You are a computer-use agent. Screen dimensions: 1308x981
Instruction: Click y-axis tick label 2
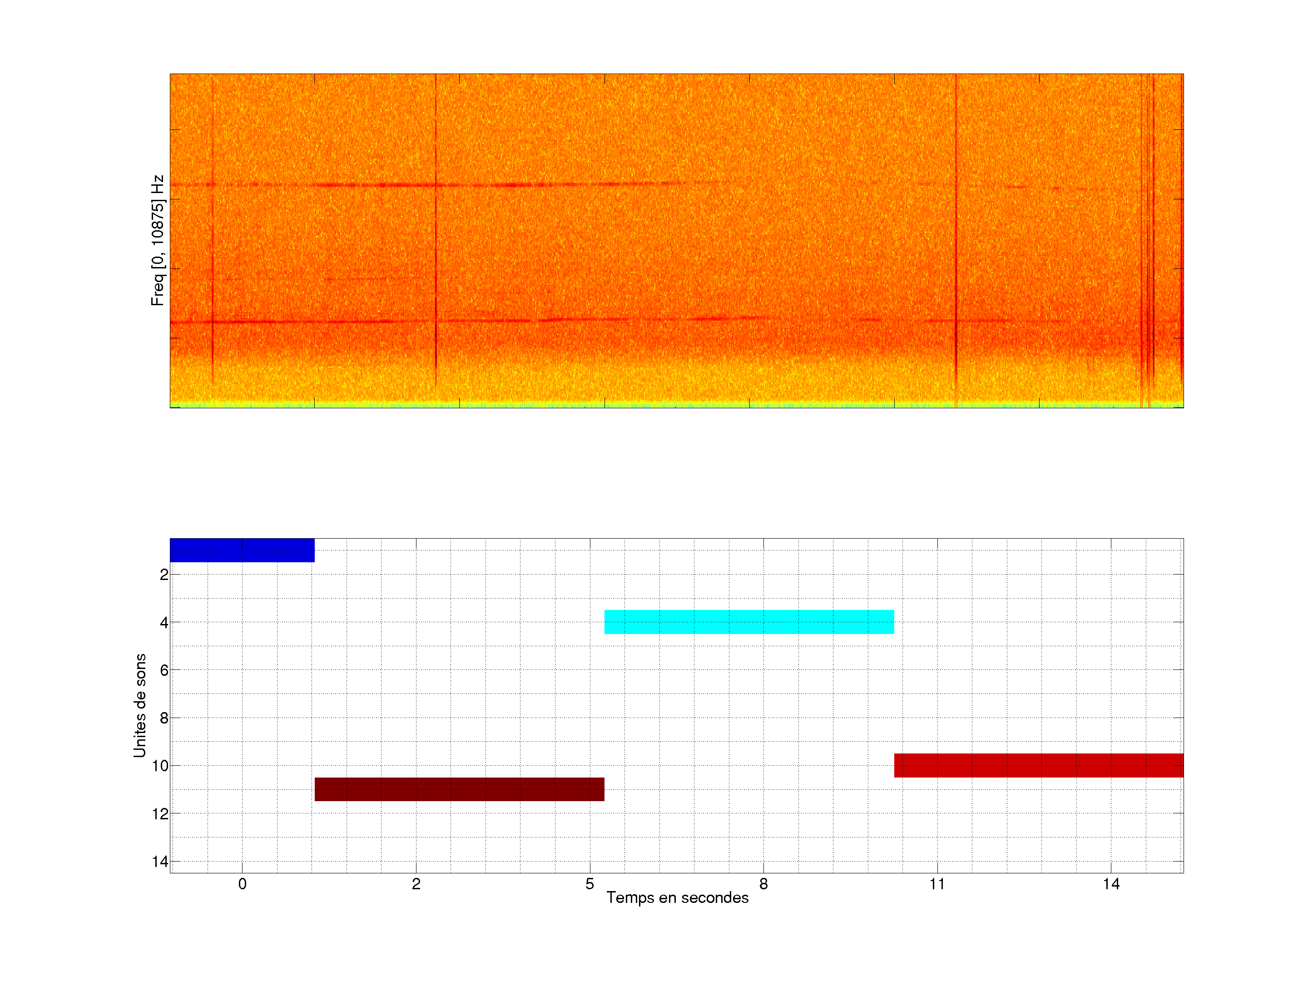(x=164, y=574)
